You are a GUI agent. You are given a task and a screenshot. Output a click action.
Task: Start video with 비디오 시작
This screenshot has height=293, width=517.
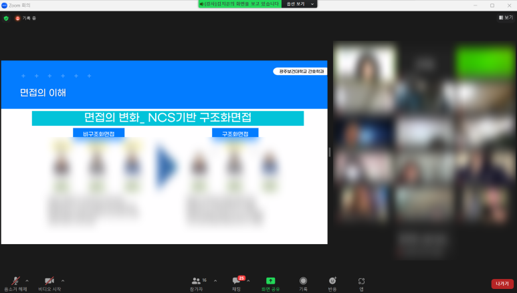49,282
